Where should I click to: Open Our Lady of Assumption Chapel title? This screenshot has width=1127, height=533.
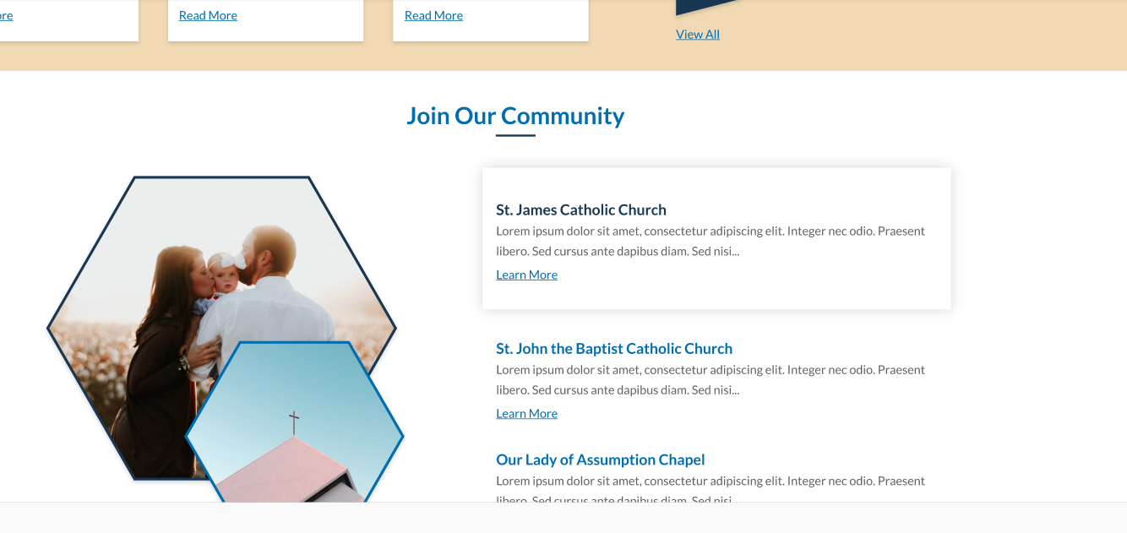tap(600, 460)
